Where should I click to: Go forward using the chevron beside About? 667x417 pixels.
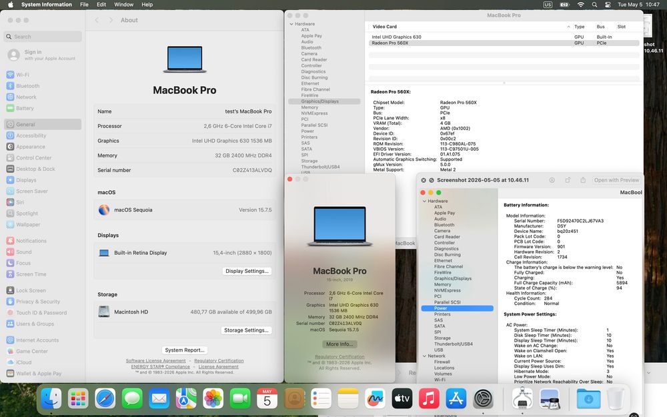click(111, 20)
